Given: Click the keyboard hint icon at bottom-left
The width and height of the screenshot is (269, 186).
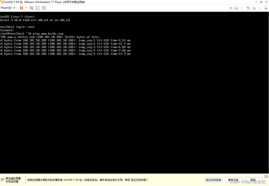Looking at the screenshot, I should (x=2, y=180).
